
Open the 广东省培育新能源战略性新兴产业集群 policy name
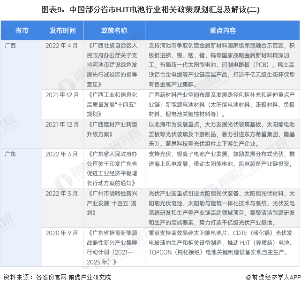click(x=114, y=246)
